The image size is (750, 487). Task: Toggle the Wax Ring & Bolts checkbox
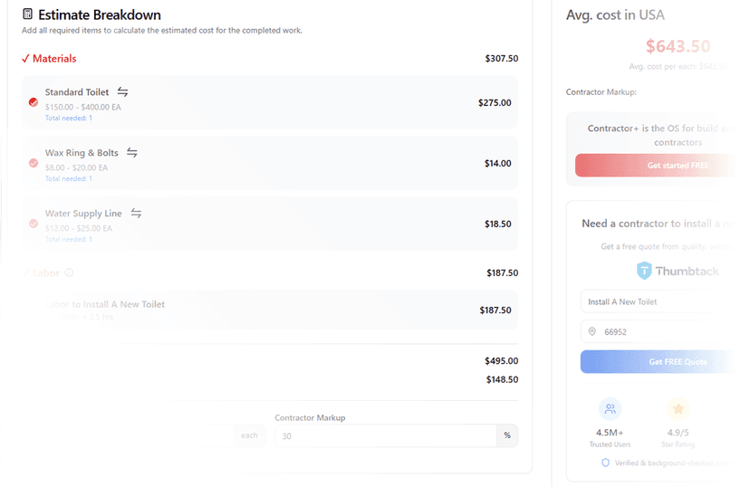[x=34, y=163]
